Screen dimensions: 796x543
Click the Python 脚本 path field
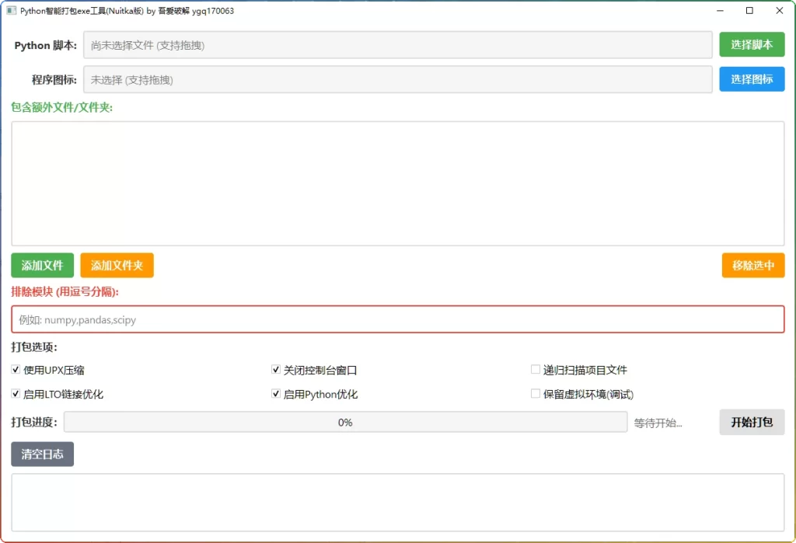396,44
